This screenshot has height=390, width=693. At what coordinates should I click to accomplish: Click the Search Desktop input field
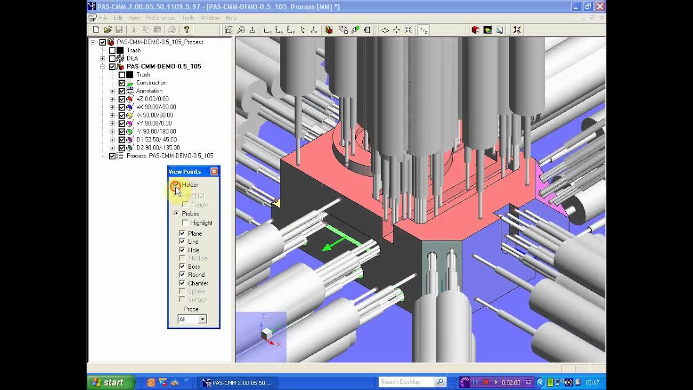[407, 382]
